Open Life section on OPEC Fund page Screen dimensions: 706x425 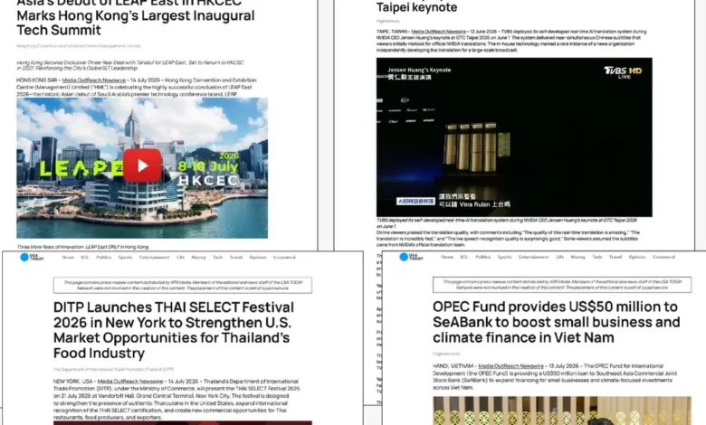pos(559,257)
